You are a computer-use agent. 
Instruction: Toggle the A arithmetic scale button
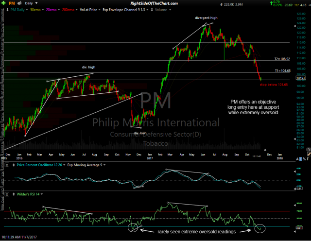pyautogui.click(x=297, y=159)
